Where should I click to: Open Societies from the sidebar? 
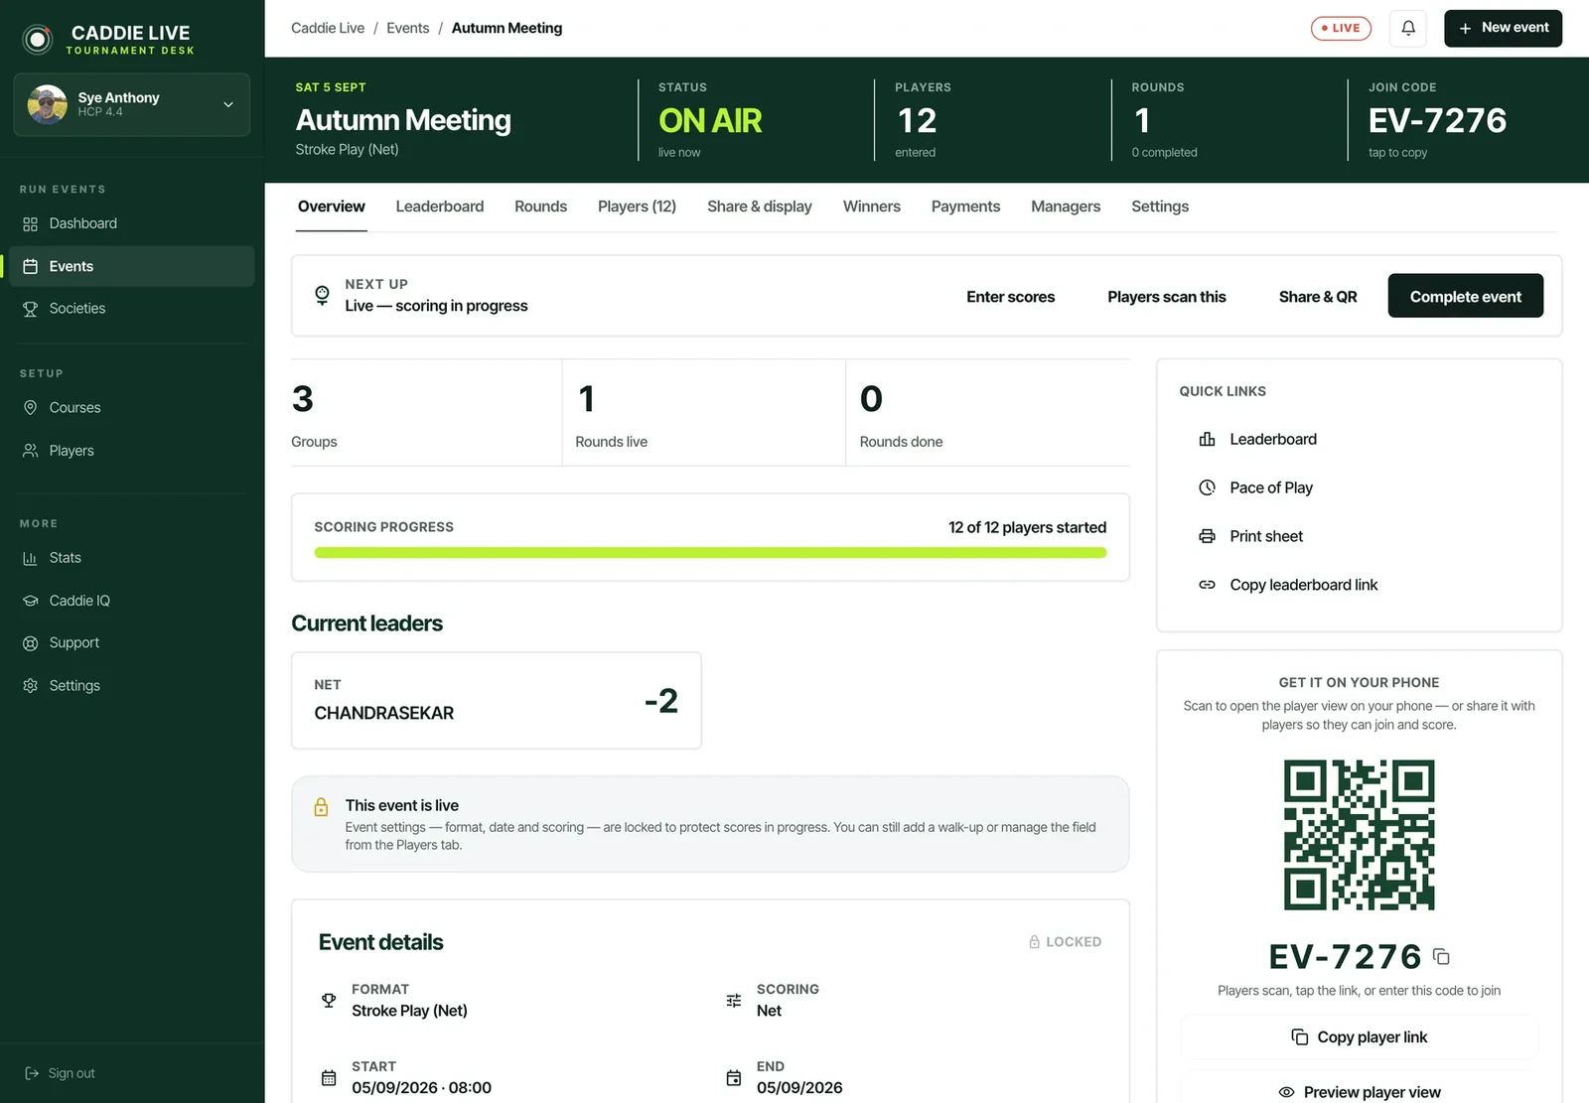pyautogui.click(x=131, y=309)
